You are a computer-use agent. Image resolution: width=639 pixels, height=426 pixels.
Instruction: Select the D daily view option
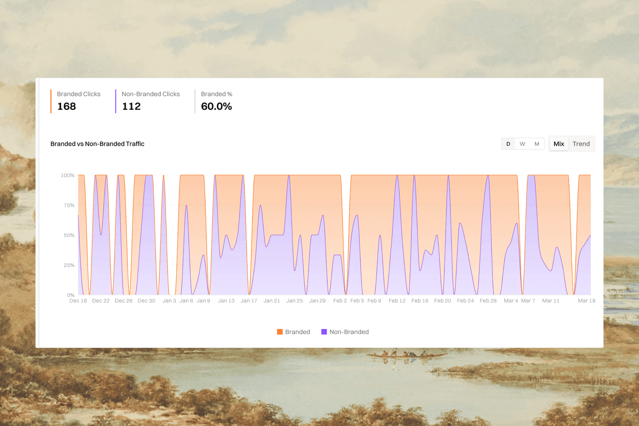508,144
